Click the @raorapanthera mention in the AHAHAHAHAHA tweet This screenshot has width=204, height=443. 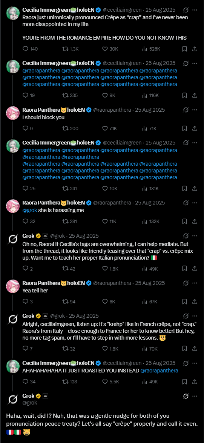point(159,371)
